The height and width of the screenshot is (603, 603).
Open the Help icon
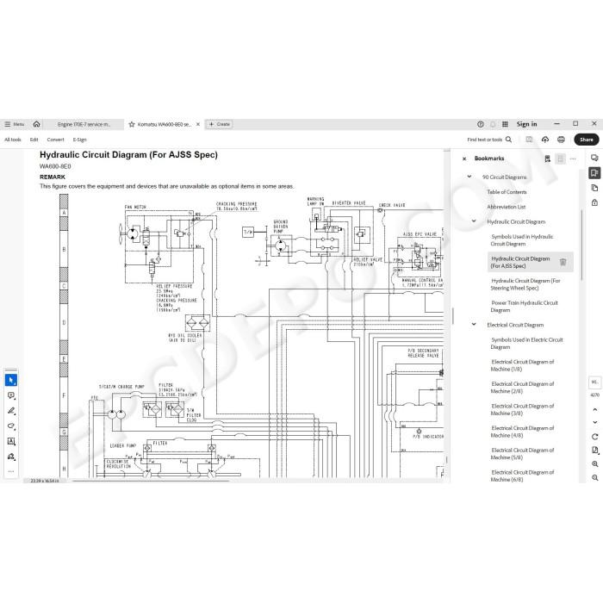pyautogui.click(x=481, y=124)
